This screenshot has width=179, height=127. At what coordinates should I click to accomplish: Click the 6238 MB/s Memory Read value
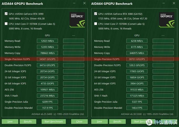[x=137, y=41]
